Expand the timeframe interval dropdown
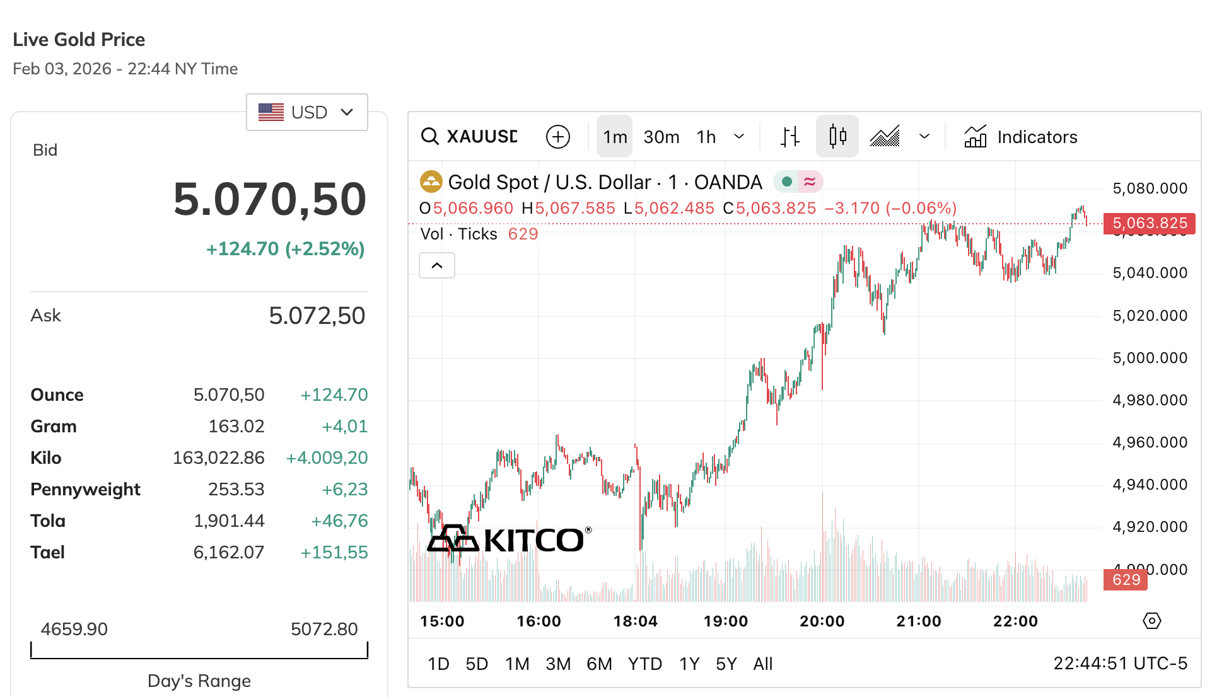Image resolution: width=1212 pixels, height=697 pixels. point(738,136)
